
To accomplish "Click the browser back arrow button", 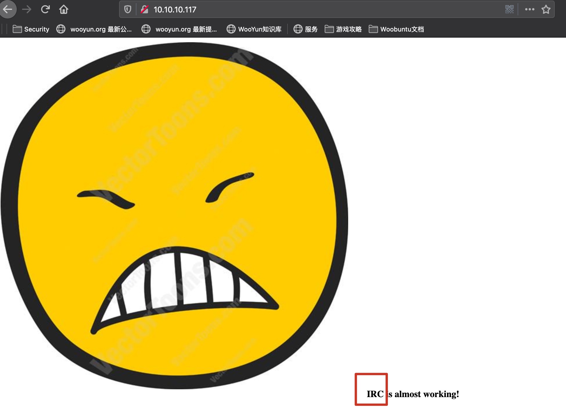I will pos(8,10).
